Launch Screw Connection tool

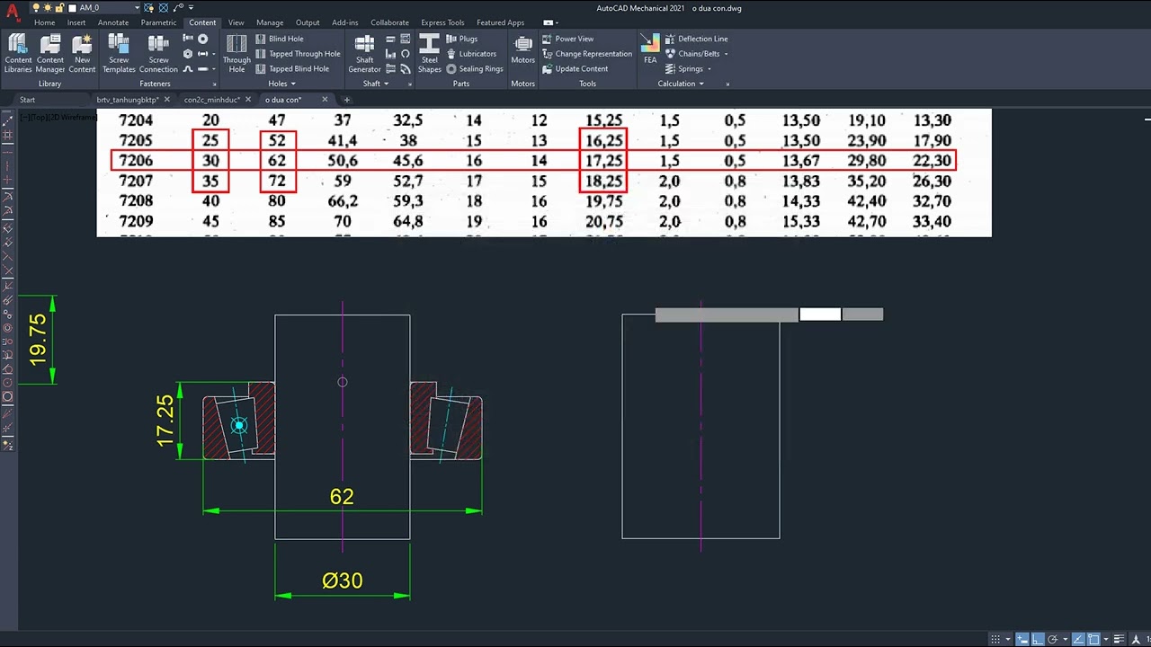158,54
